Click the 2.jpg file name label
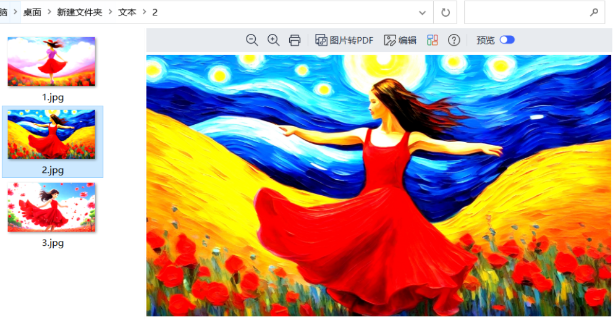 click(x=53, y=171)
